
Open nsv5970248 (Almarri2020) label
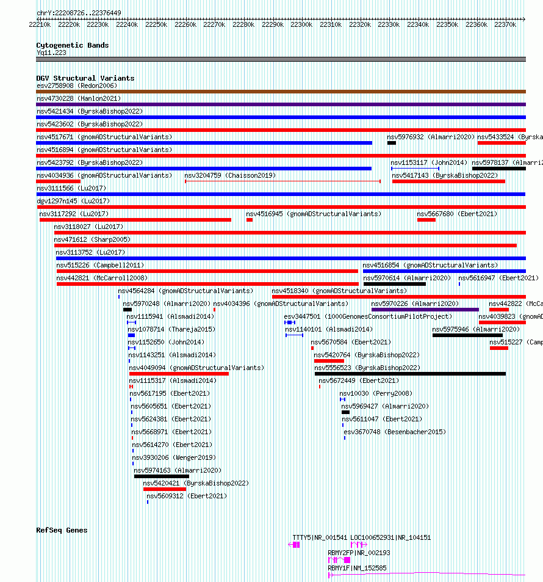(x=167, y=304)
